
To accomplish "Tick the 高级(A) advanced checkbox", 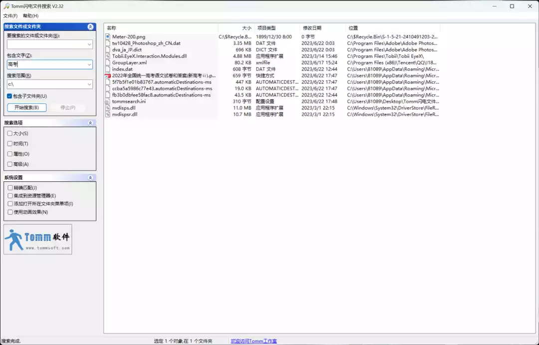I will tap(9, 164).
